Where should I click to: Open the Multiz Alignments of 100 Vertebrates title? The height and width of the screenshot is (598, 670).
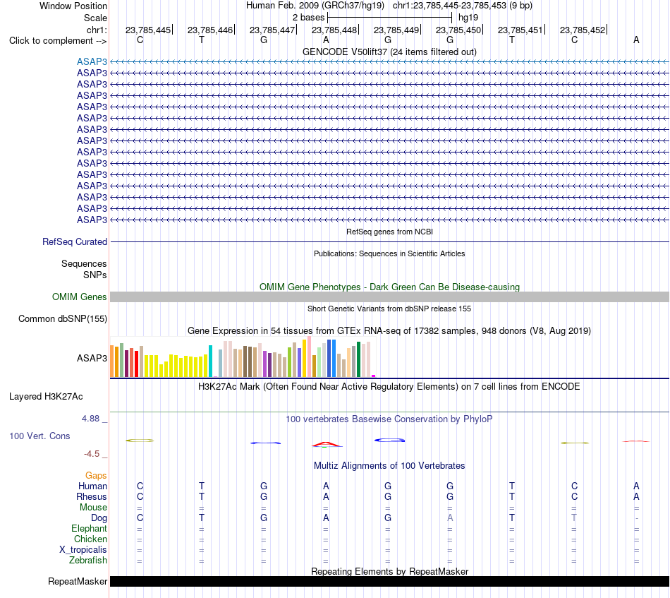click(x=389, y=466)
